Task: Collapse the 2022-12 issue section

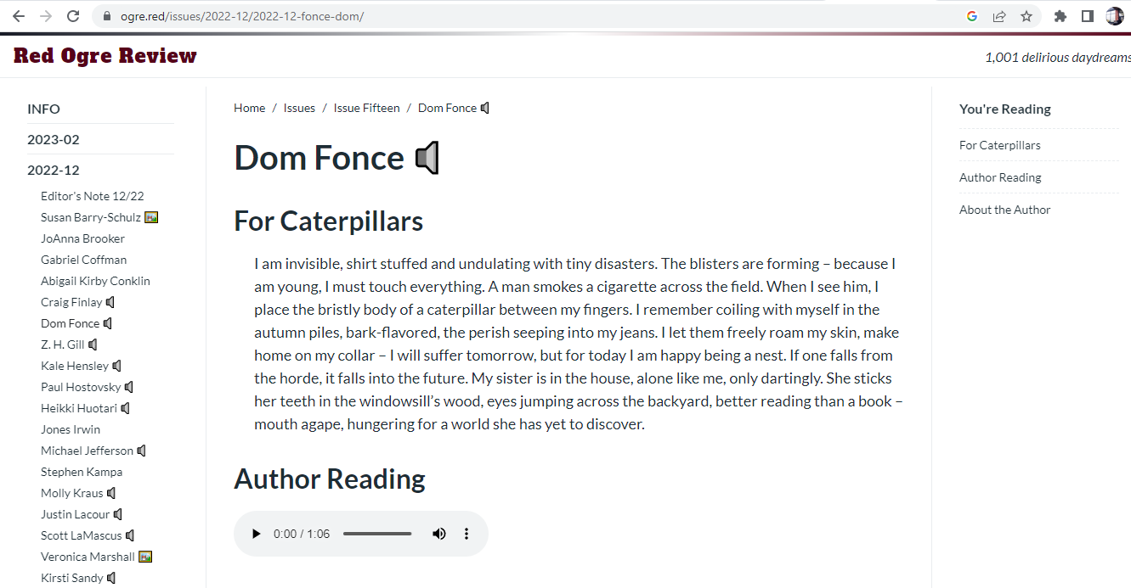Action: coord(54,170)
